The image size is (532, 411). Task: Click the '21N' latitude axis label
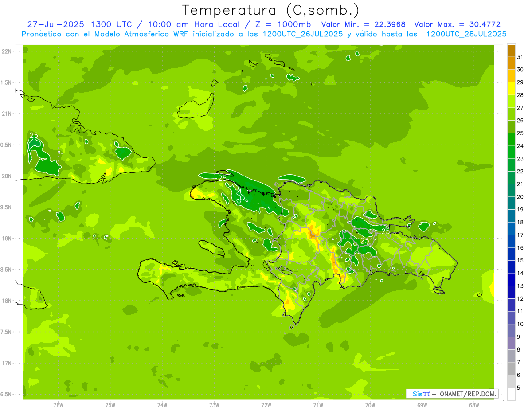[7, 114]
